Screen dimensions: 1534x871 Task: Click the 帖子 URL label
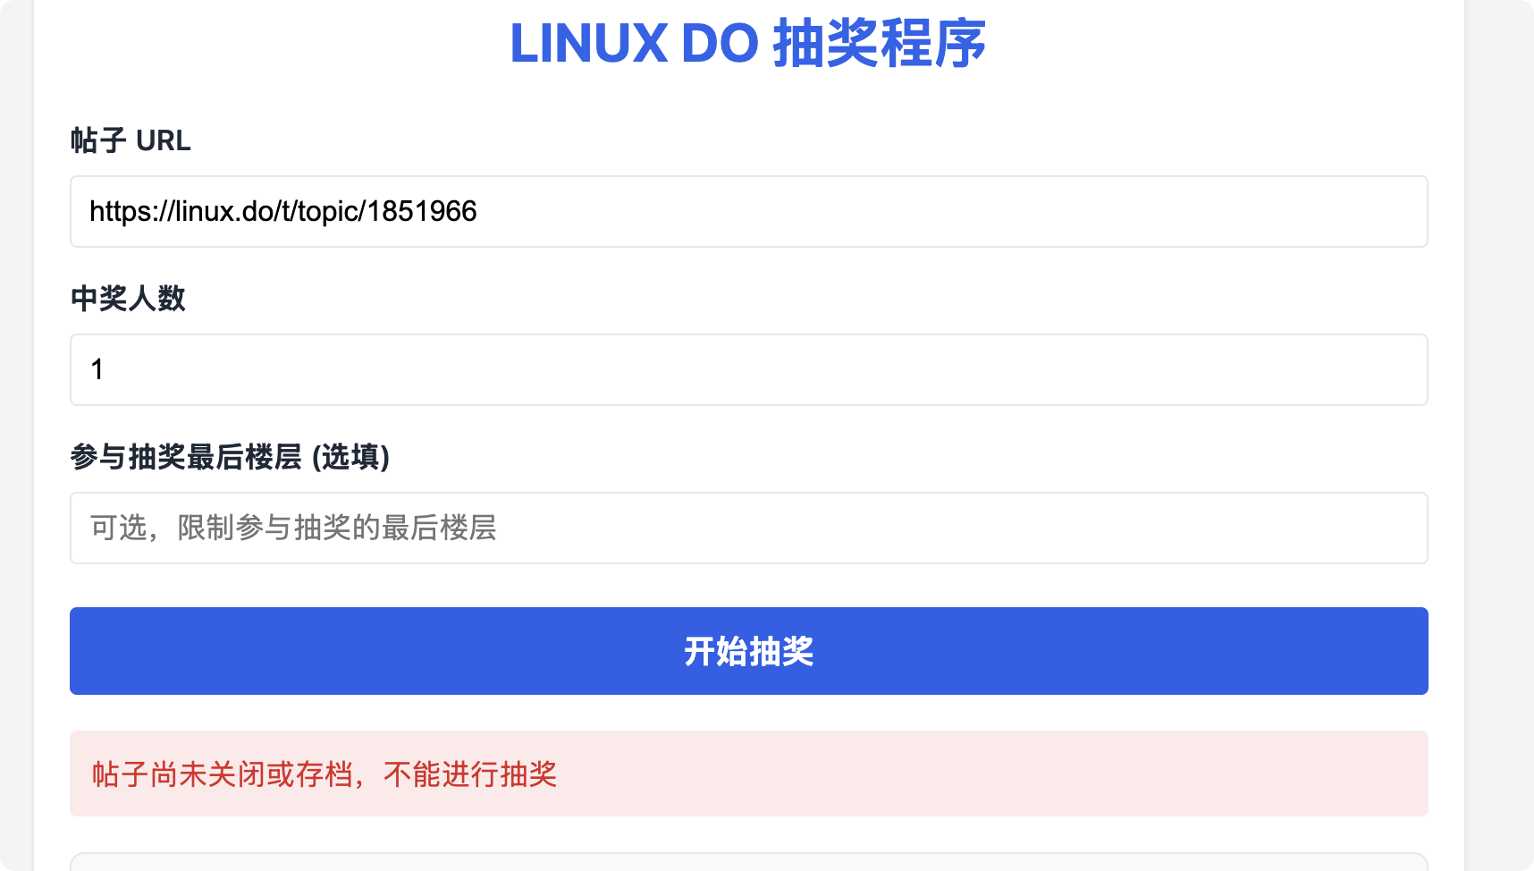click(131, 140)
